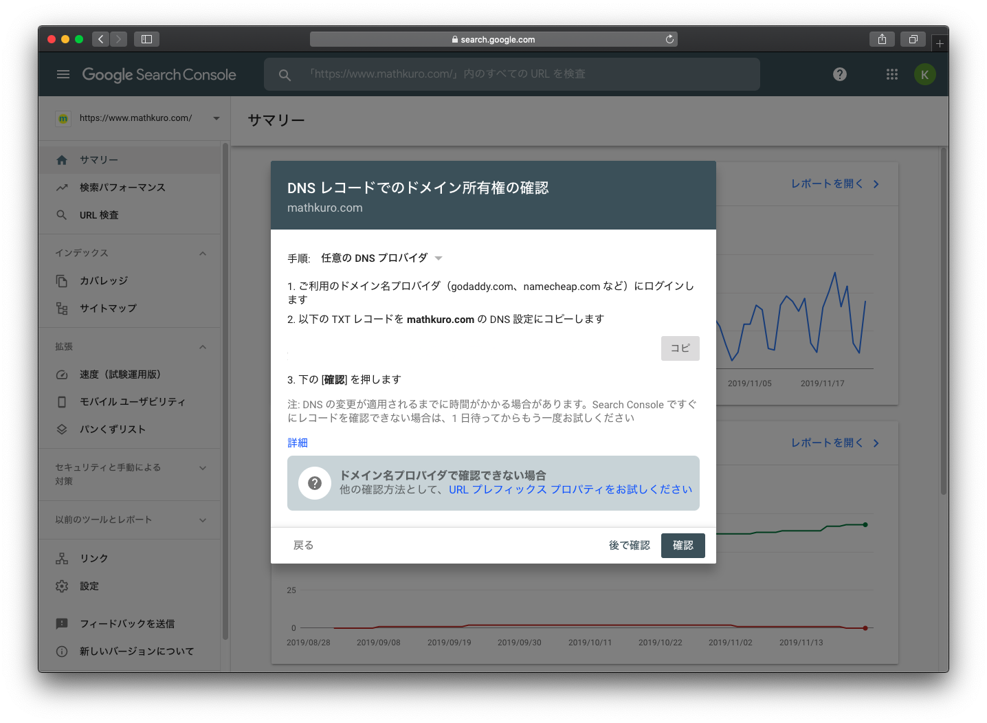This screenshot has height=723, width=987.
Task: Collapse the 拡張 section
Action: point(203,347)
